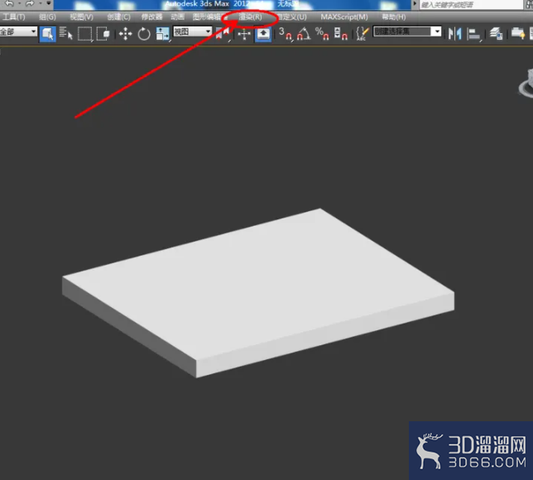Toggle the 3D Snaps magnet
This screenshot has height=480, width=533.
[x=286, y=34]
